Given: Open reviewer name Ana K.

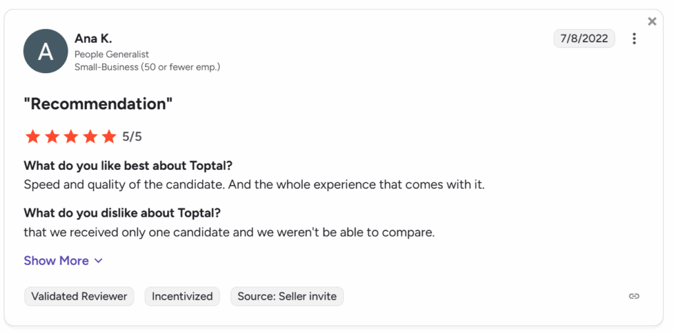Looking at the screenshot, I should pyautogui.click(x=93, y=39).
